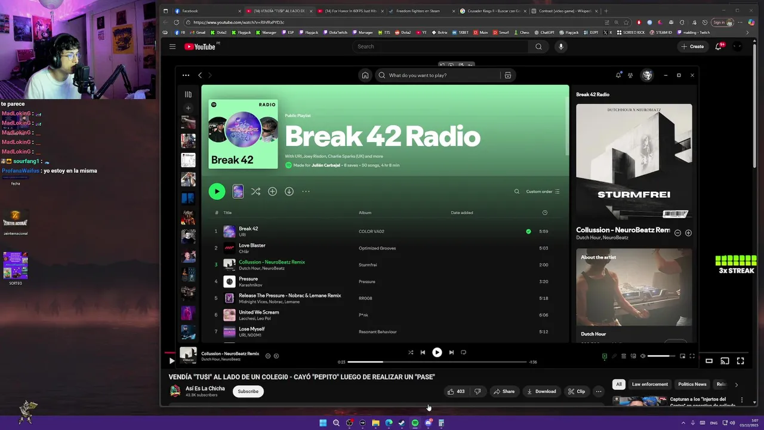Skip to previous track in Spotify player
The width and height of the screenshot is (764, 430).
tap(423, 352)
